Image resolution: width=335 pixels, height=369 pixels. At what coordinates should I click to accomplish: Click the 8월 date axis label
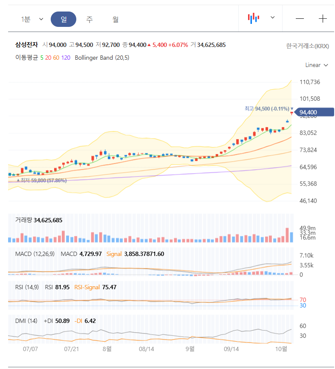(107, 349)
